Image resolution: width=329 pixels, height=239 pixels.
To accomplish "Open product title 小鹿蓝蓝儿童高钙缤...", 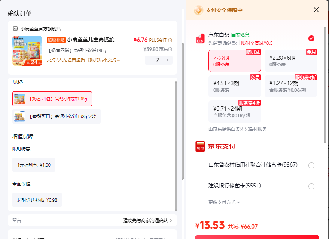I will pyautogui.click(x=93, y=40).
